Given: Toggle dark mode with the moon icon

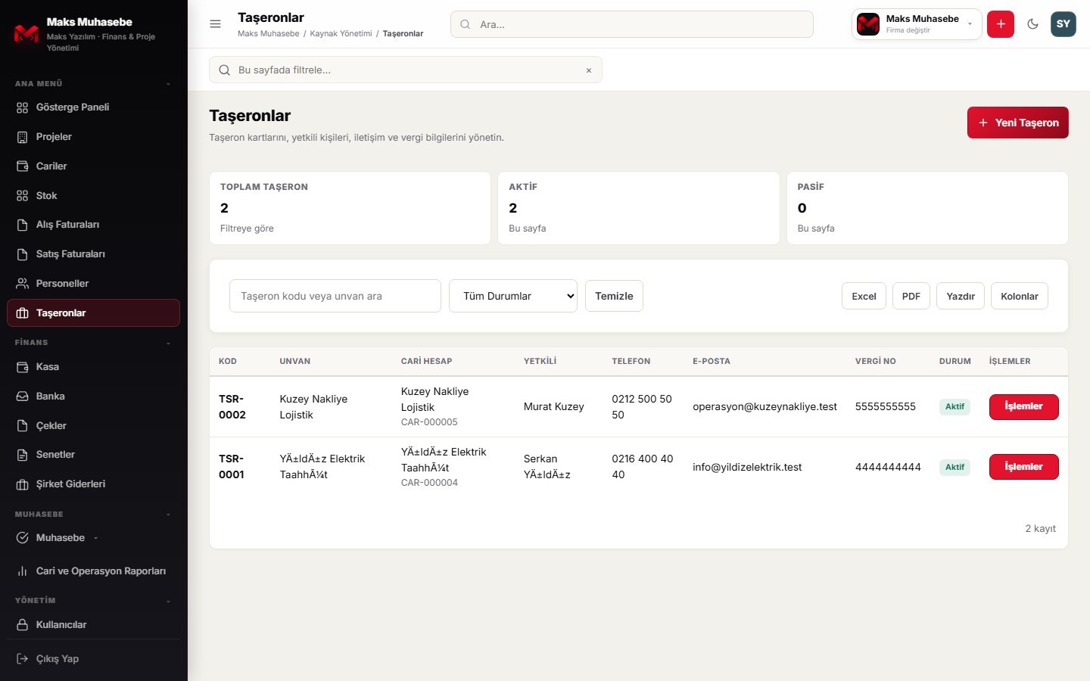Looking at the screenshot, I should click(1032, 24).
